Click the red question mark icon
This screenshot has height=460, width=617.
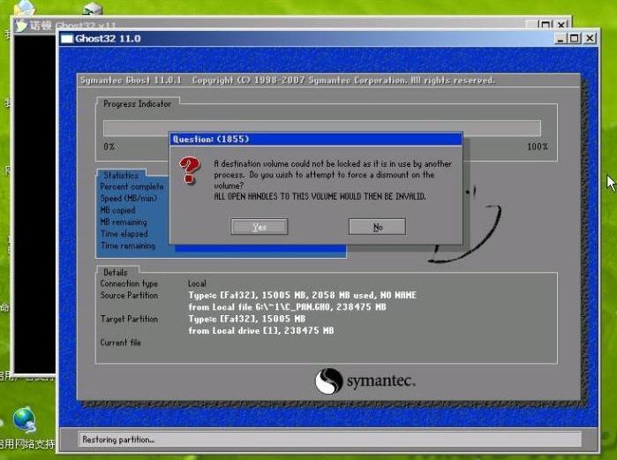click(190, 170)
